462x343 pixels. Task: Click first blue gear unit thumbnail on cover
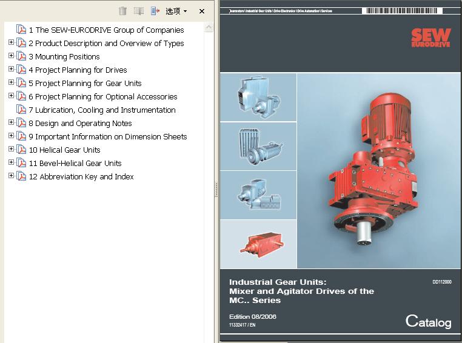pos(258,97)
